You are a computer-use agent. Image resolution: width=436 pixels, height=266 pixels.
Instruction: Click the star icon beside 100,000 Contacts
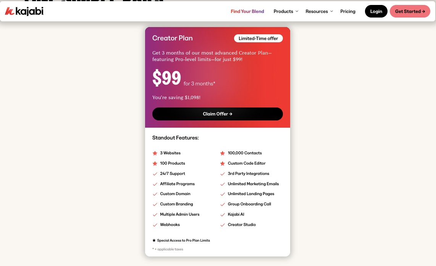(x=223, y=153)
